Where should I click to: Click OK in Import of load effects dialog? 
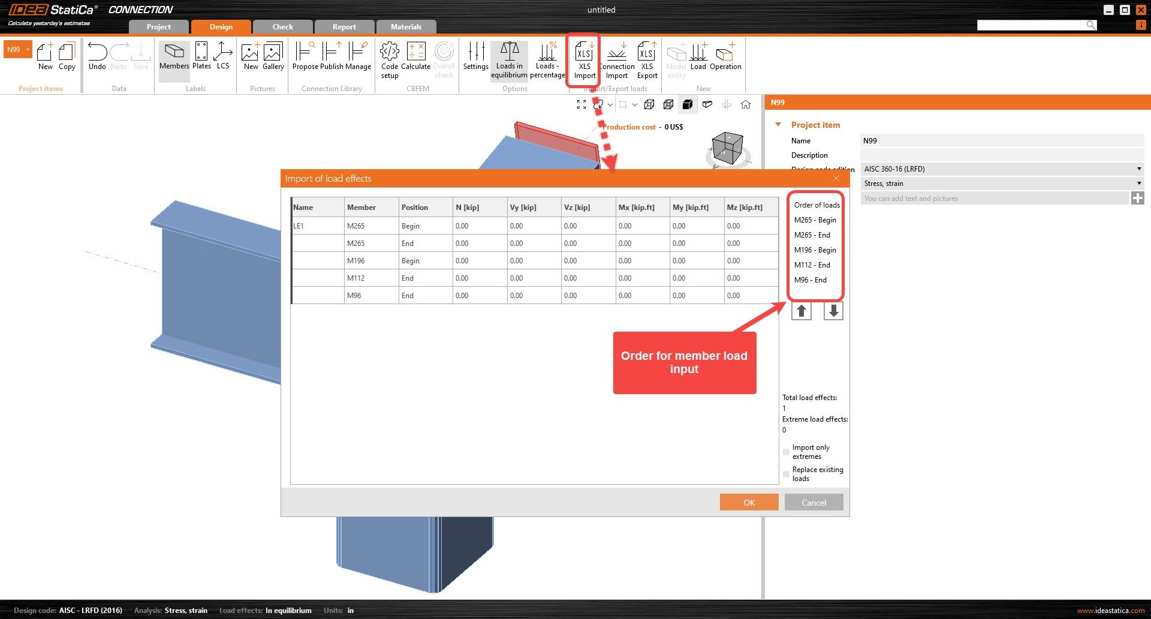pos(749,502)
